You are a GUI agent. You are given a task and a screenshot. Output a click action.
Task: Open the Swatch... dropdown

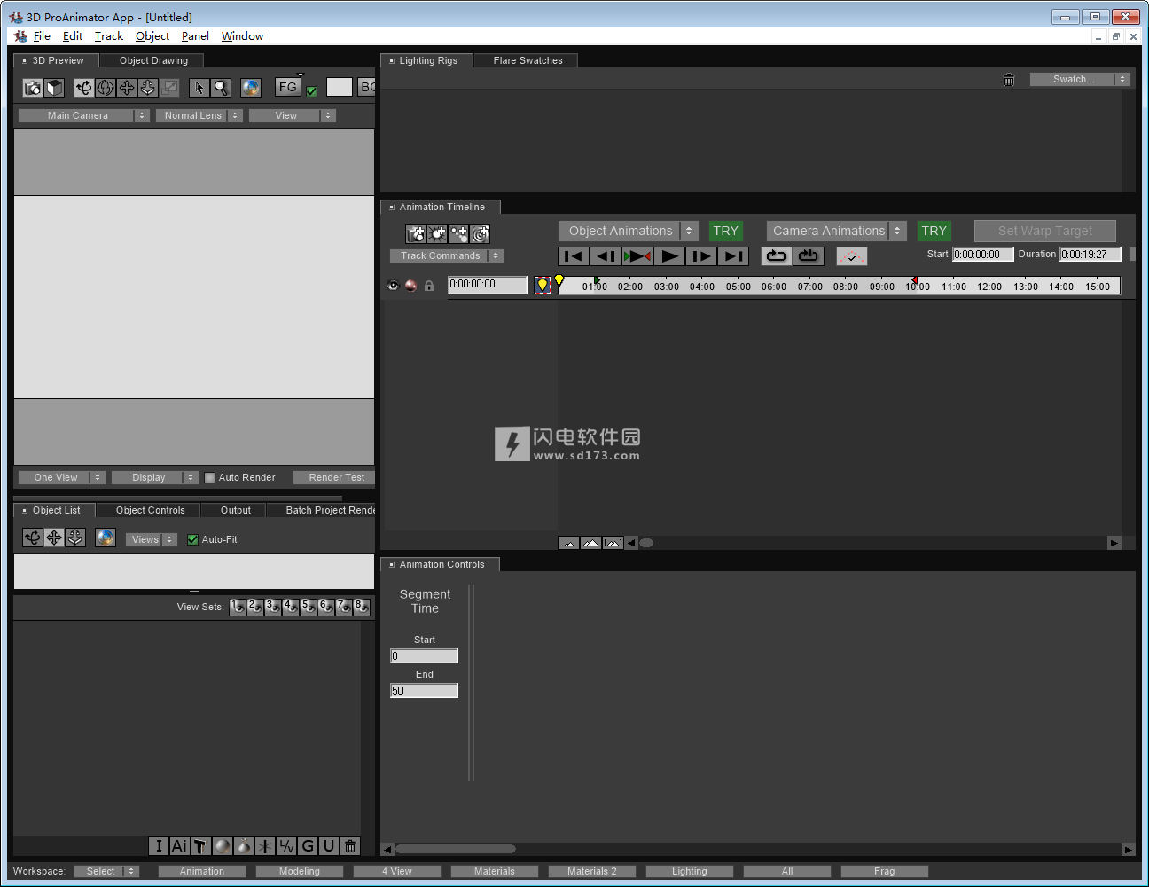pyautogui.click(x=1080, y=79)
